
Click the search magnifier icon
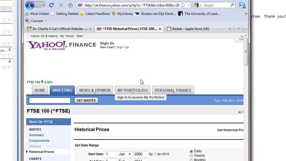click(x=232, y=5)
